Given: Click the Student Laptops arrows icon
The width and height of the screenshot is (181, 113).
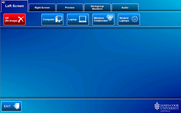Looking at the screenshot, I should [x=135, y=19].
